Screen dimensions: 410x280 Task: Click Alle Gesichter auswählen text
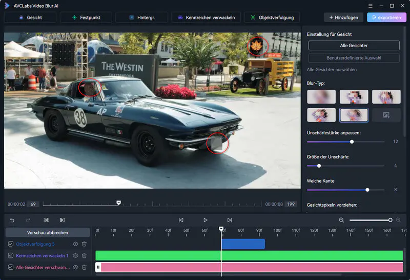click(x=332, y=70)
